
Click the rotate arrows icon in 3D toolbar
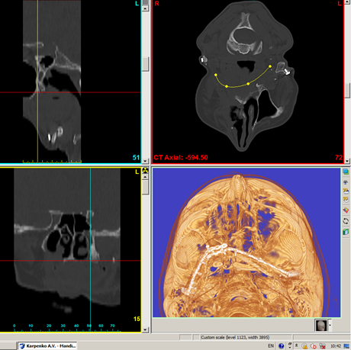coord(346,221)
